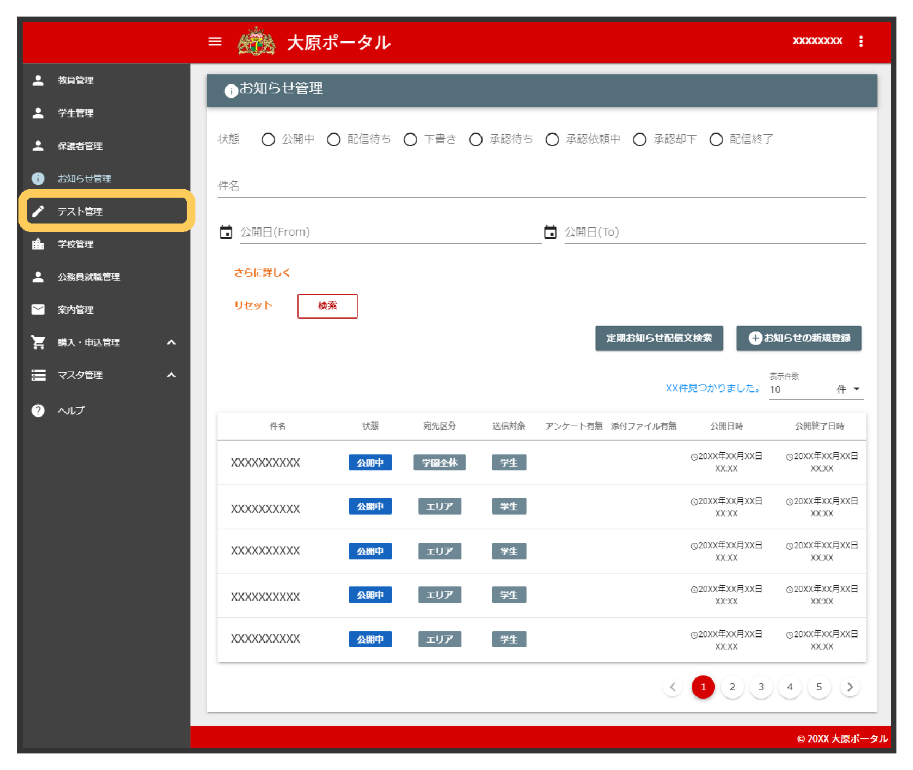This screenshot has height=770, width=913.
Task: Click the 件名 column header
Action: tap(278, 426)
